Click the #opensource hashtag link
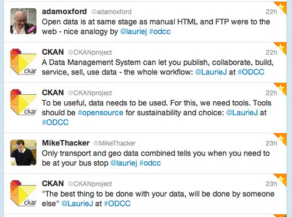This screenshot has width=292, height=217. pos(100,113)
